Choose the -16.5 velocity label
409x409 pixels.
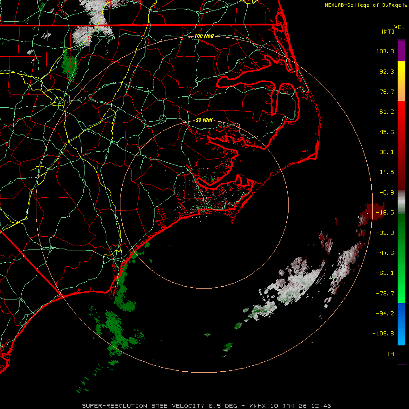pyautogui.click(x=385, y=213)
